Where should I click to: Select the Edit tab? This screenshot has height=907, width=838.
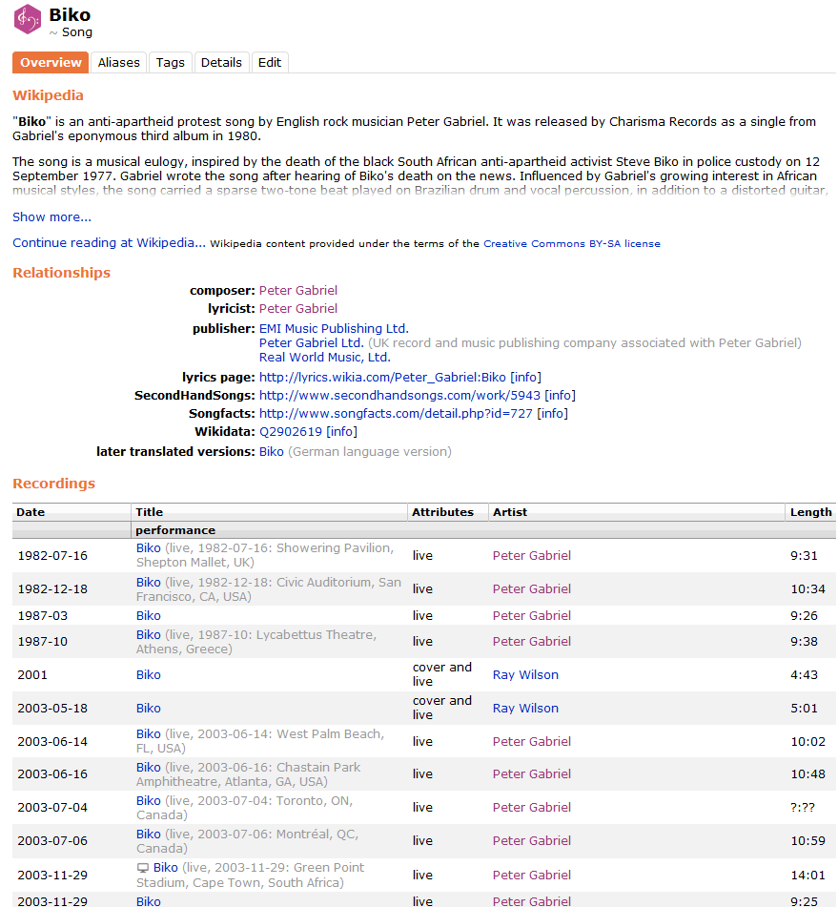pos(270,63)
